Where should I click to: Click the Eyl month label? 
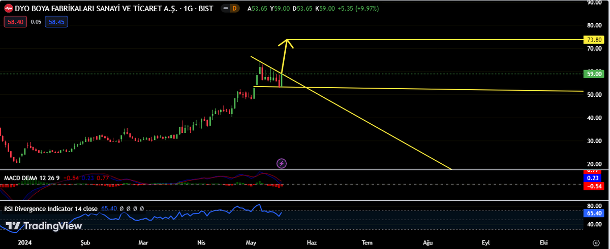click(486, 243)
